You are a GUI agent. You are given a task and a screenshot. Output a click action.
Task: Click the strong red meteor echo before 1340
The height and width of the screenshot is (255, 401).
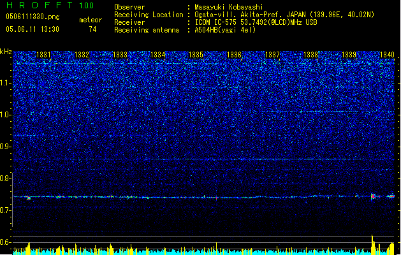click(x=373, y=196)
